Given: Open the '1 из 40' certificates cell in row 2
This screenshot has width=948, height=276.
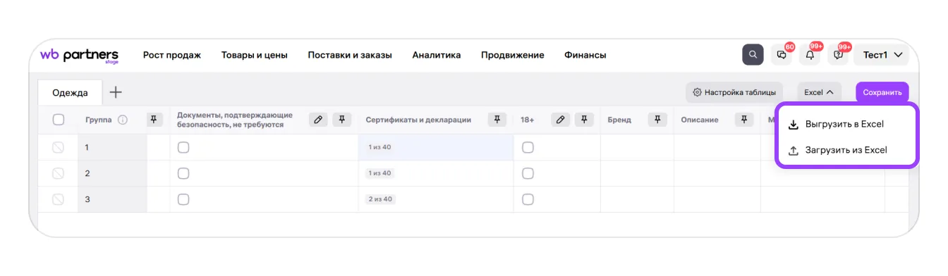Looking at the screenshot, I should click(436, 173).
